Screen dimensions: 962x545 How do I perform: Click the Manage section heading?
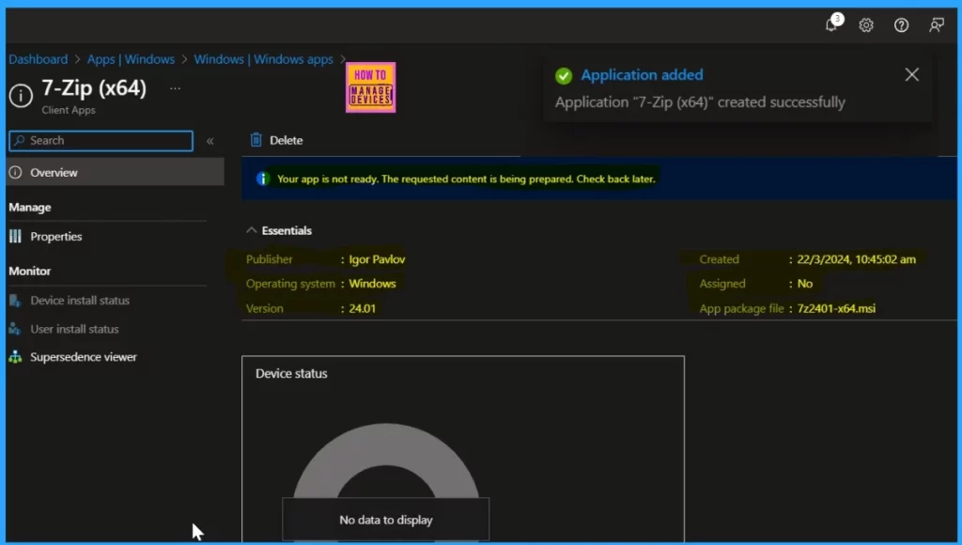pyautogui.click(x=29, y=208)
